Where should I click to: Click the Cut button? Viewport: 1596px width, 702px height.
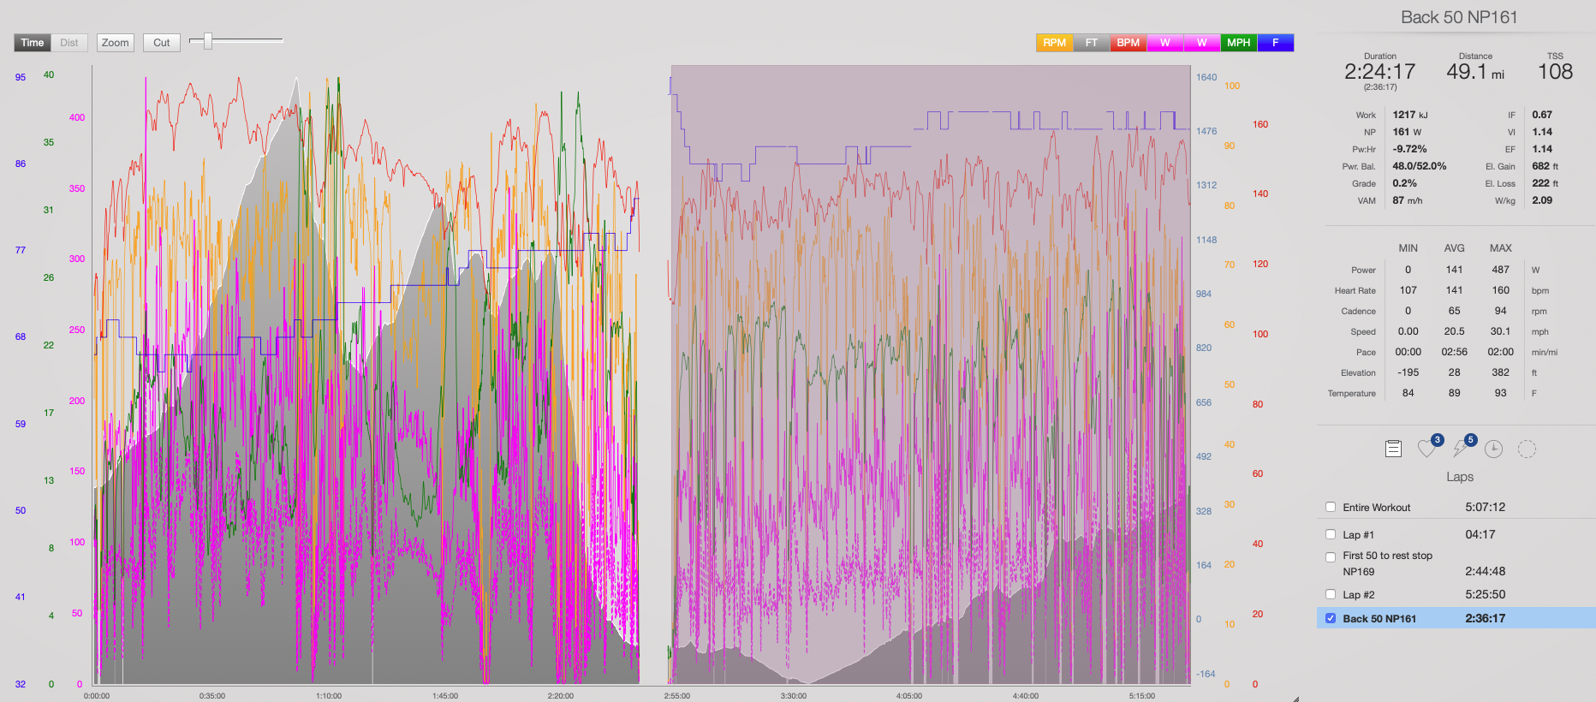(x=162, y=43)
